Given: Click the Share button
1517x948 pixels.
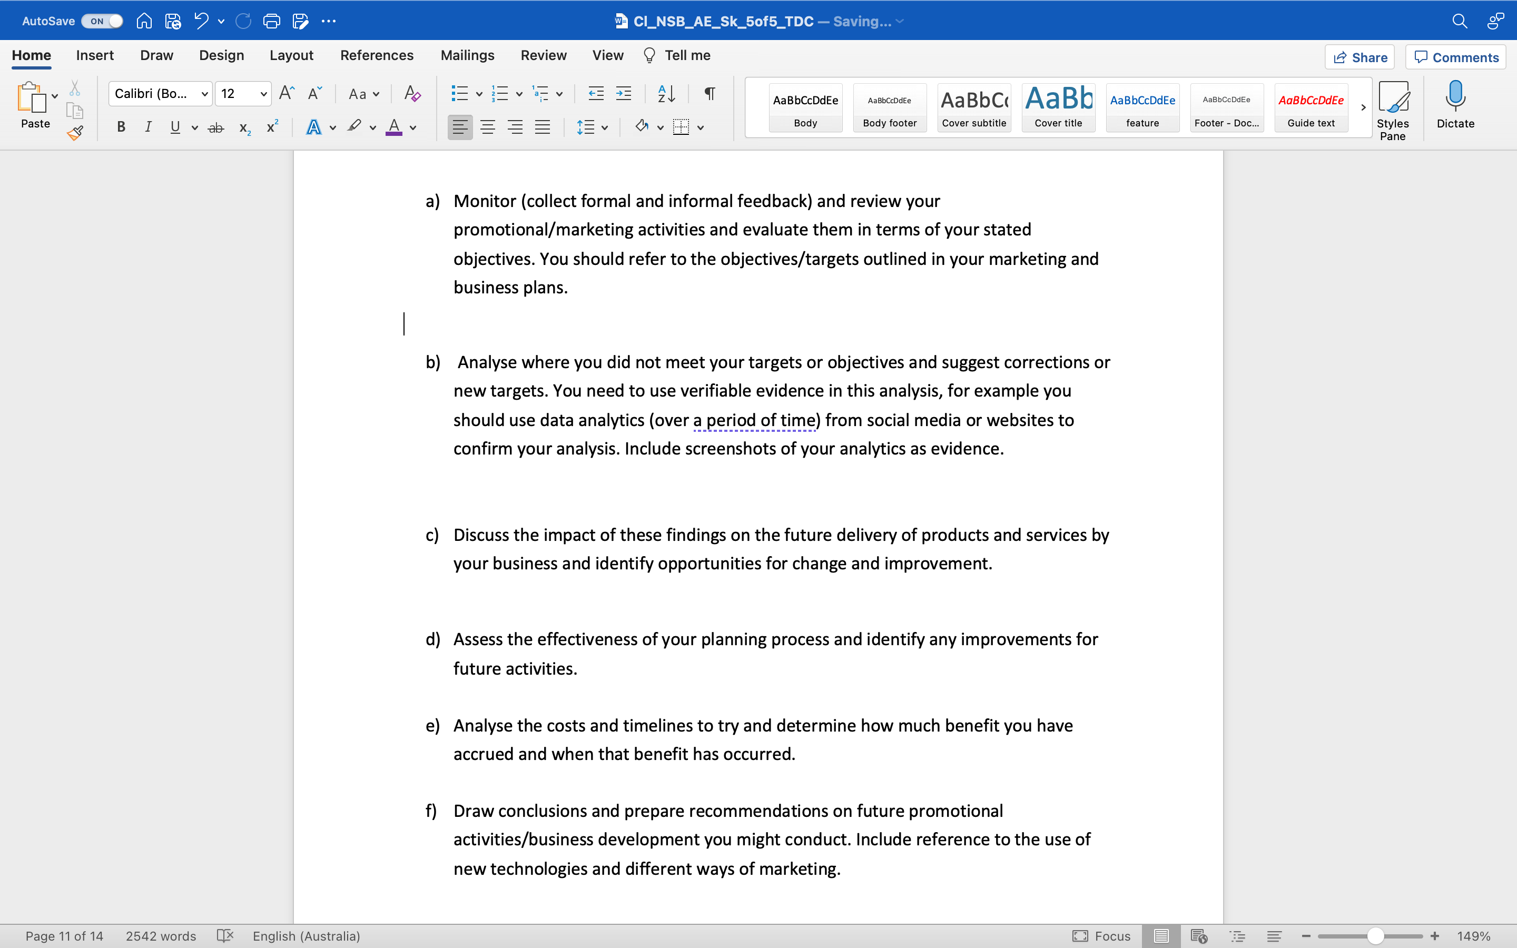Looking at the screenshot, I should 1360,57.
